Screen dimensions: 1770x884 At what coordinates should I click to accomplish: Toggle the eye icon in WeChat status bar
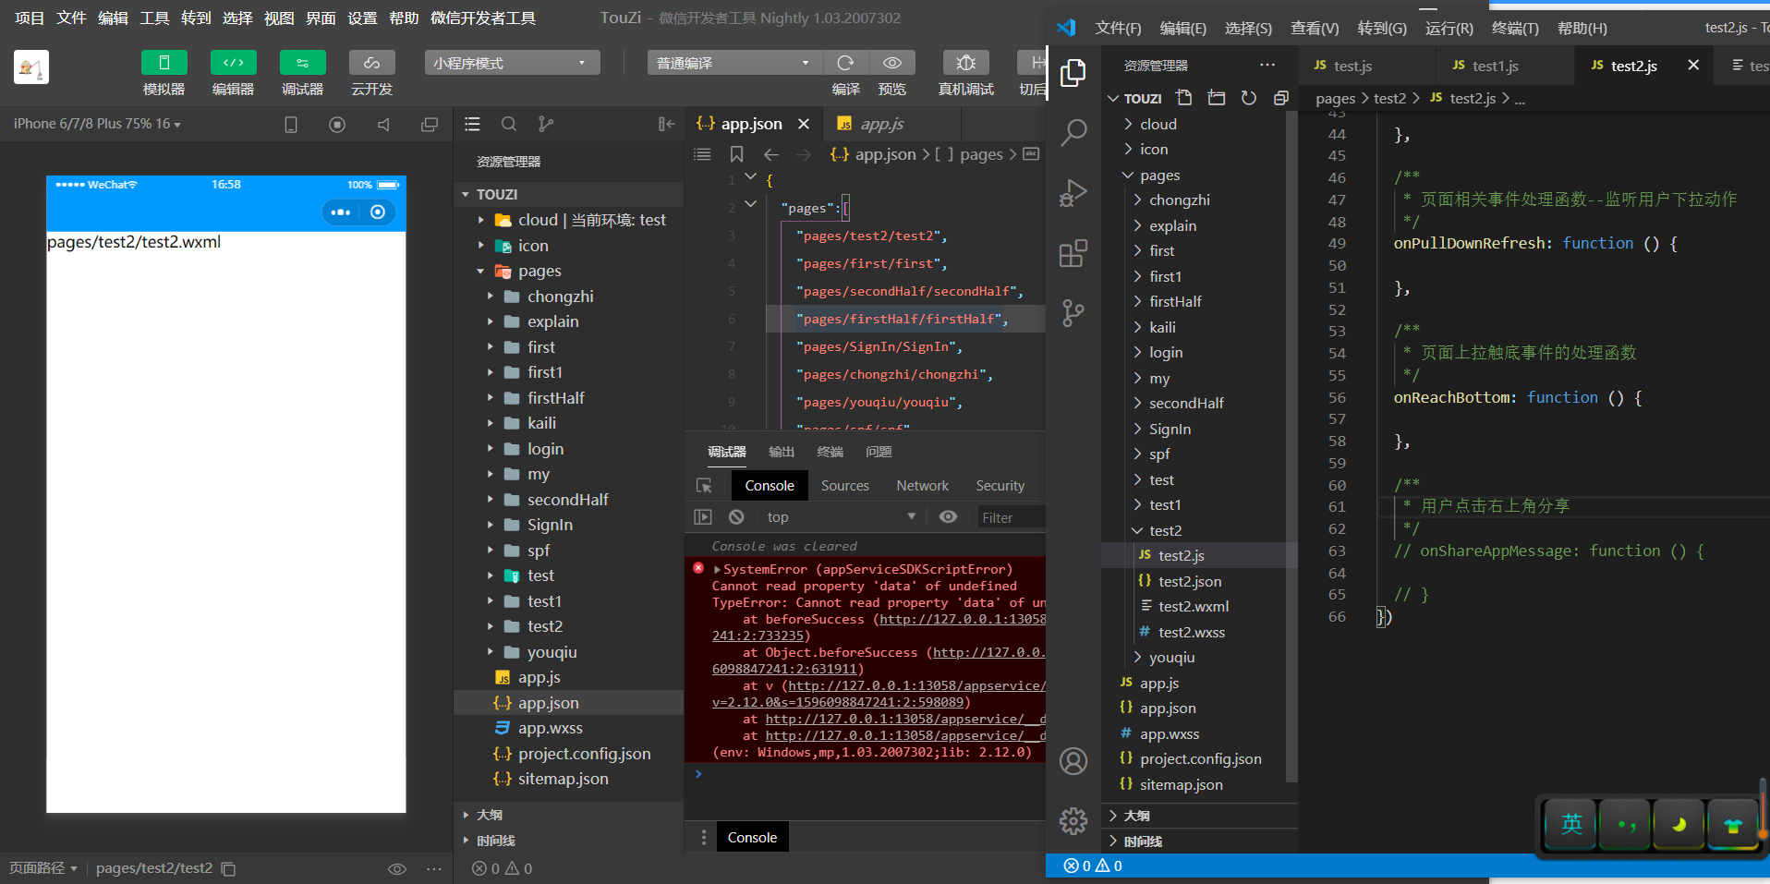[397, 869]
